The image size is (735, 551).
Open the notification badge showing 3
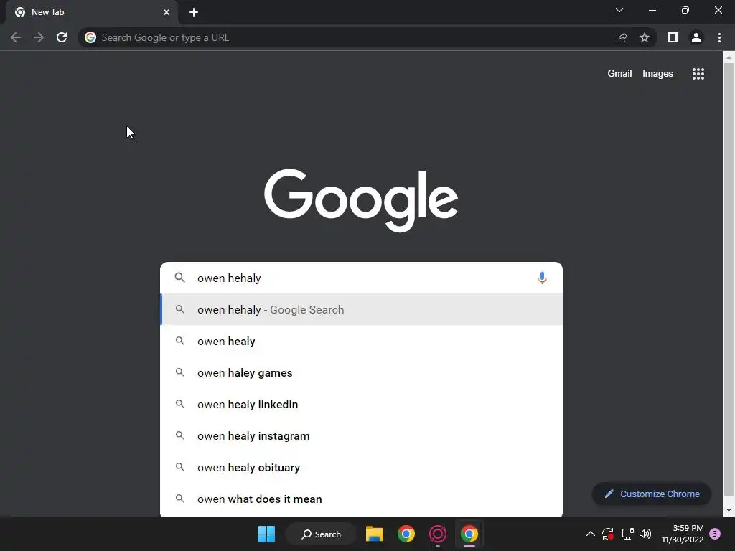715,534
